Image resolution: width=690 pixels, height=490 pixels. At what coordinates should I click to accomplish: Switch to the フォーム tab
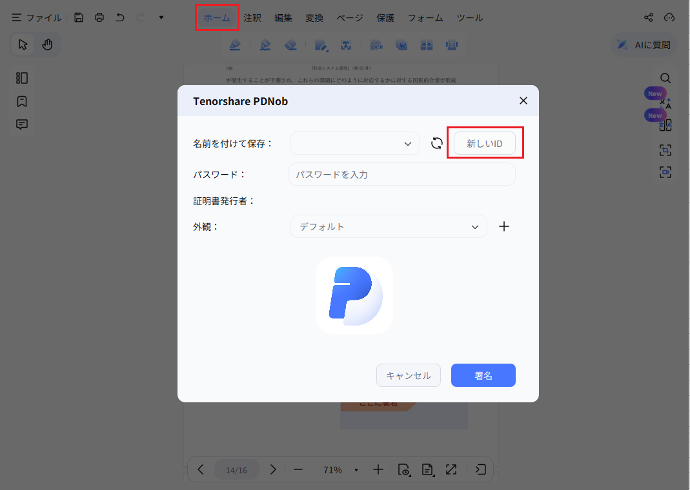[x=425, y=18]
